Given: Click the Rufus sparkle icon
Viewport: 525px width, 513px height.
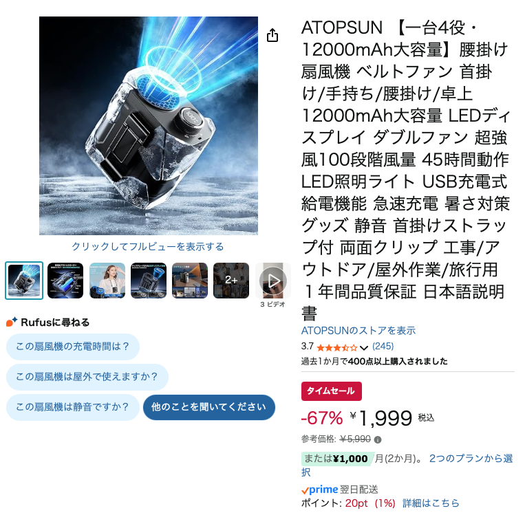Looking at the screenshot, I should point(12,322).
